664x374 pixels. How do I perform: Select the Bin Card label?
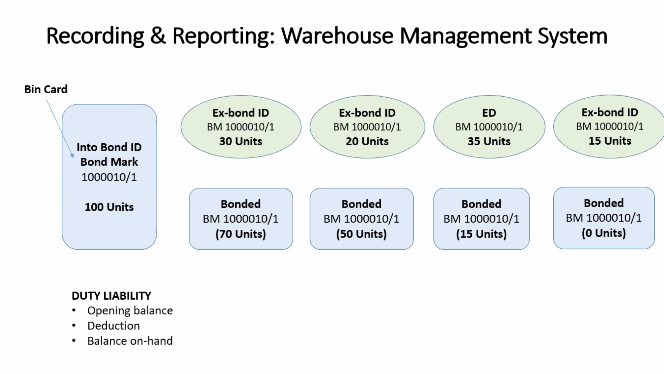(46, 89)
